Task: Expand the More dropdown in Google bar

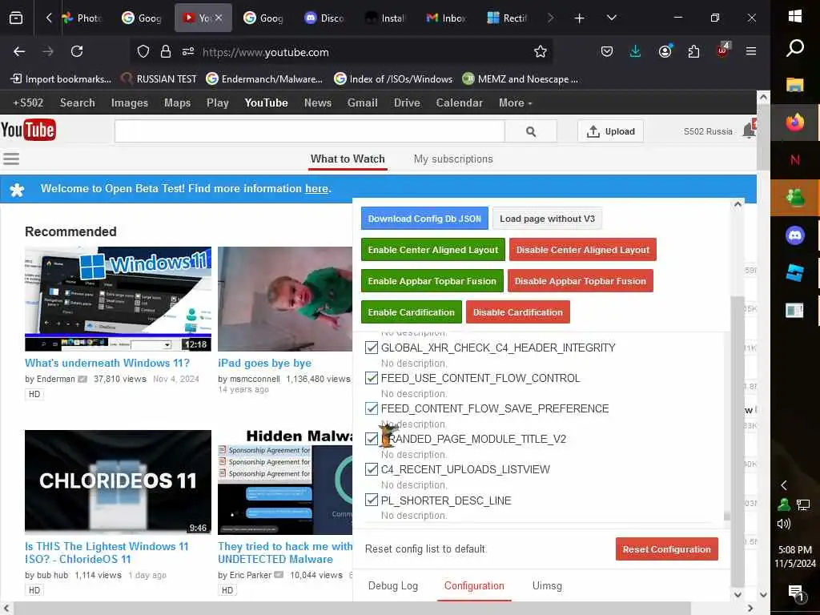Action: pyautogui.click(x=515, y=103)
